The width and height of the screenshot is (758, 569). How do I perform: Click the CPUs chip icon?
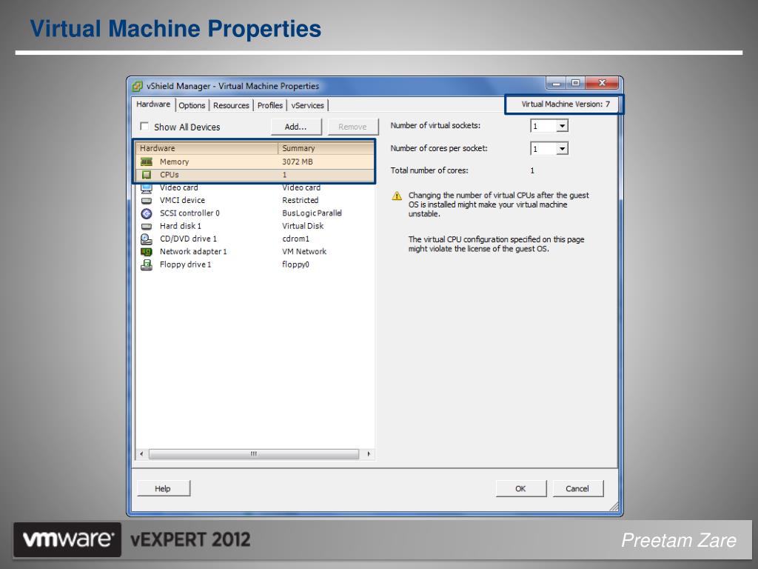(147, 175)
